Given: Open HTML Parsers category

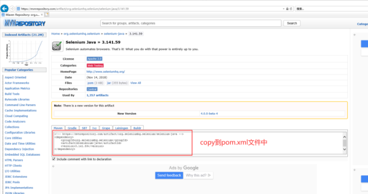Looking at the screenshot, I should click(x=14, y=160).
